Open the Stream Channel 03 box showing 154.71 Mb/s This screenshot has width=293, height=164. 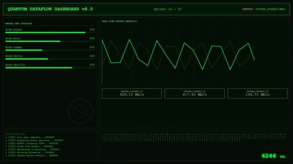point(257,93)
